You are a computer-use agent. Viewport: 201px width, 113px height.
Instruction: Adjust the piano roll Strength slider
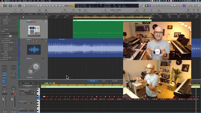(x=29, y=93)
